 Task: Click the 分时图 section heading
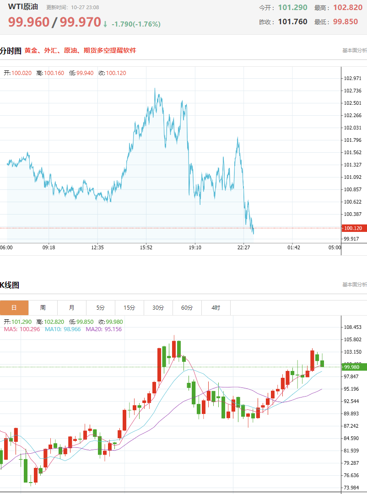tap(11, 50)
